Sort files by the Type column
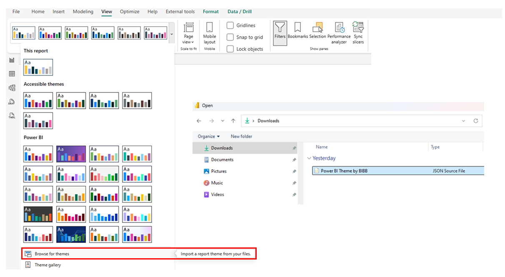Image resolution: width=505 pixels, height=277 pixels. [435, 147]
